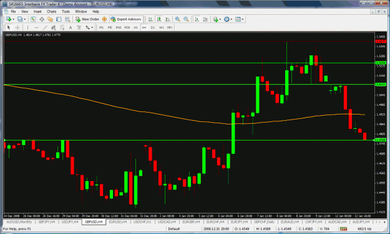Click the Arrows objects icon
390x234 pixels.
[87, 27]
